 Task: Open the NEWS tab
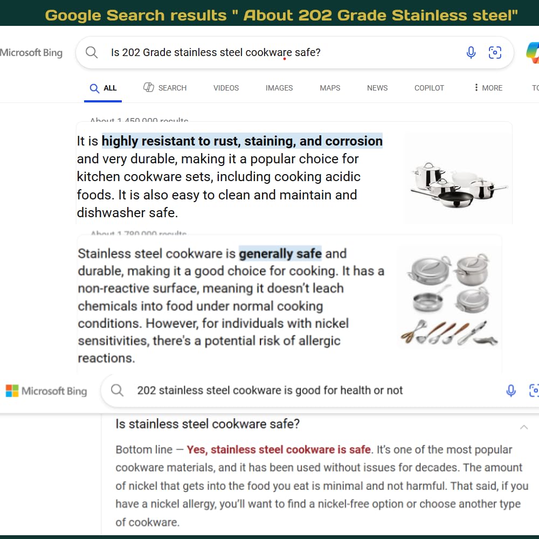(377, 88)
